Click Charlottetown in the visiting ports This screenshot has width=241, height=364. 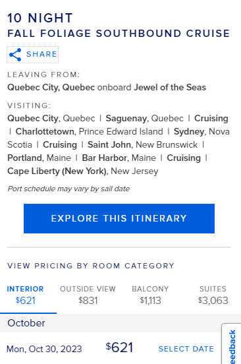coord(45,132)
